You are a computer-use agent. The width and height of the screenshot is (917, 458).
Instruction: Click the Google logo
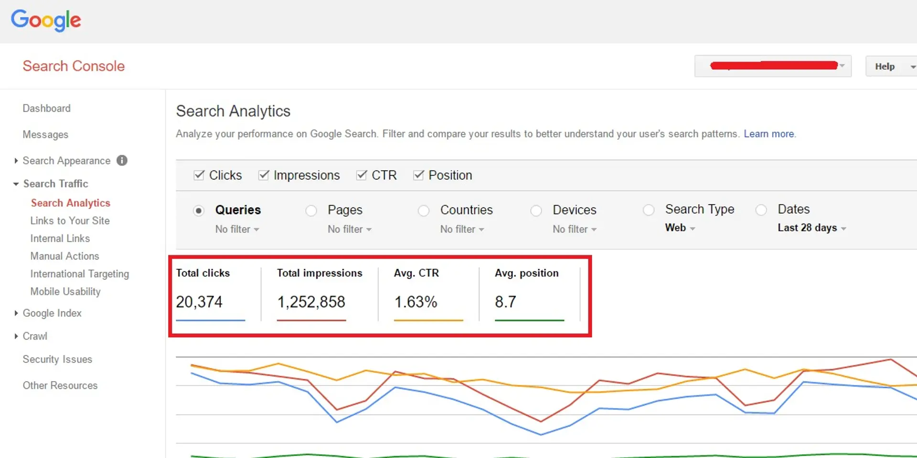coord(46,21)
